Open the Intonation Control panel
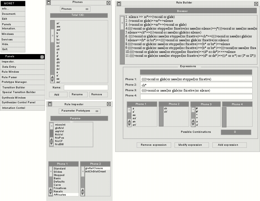The image size is (260, 201). coord(22,108)
